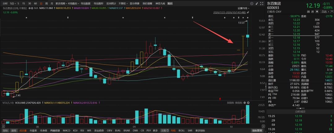Close the VOL sub-chart panel
Viewport: 334px width, 133px height.
248,103
